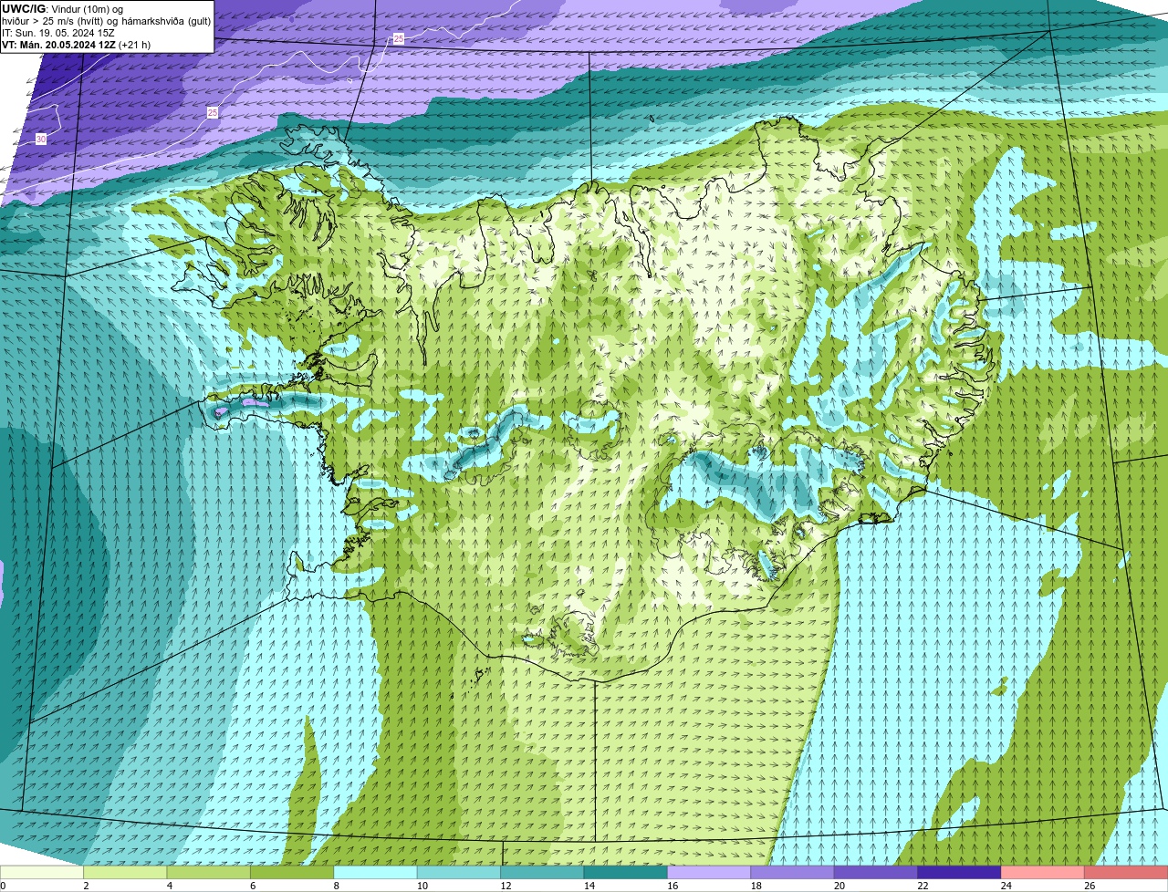The image size is (1168, 892).
Task: Click the legend scale number 6
Action: coord(253,886)
